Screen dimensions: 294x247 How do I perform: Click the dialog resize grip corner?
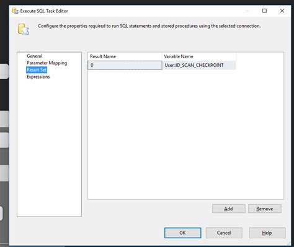288,243
